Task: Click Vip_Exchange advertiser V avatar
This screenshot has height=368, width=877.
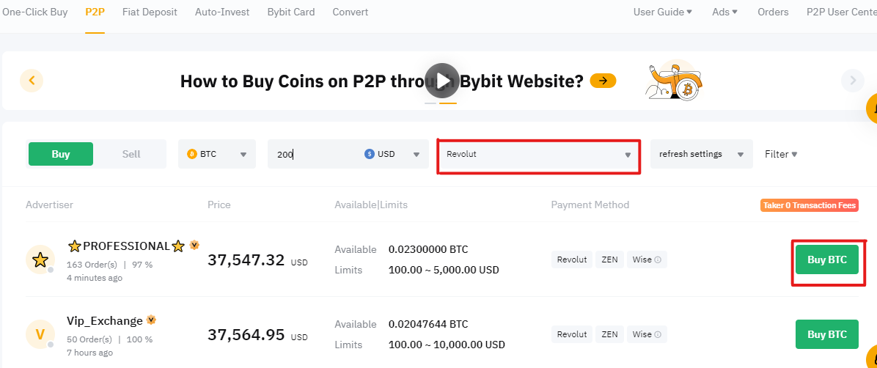Action: 40,334
